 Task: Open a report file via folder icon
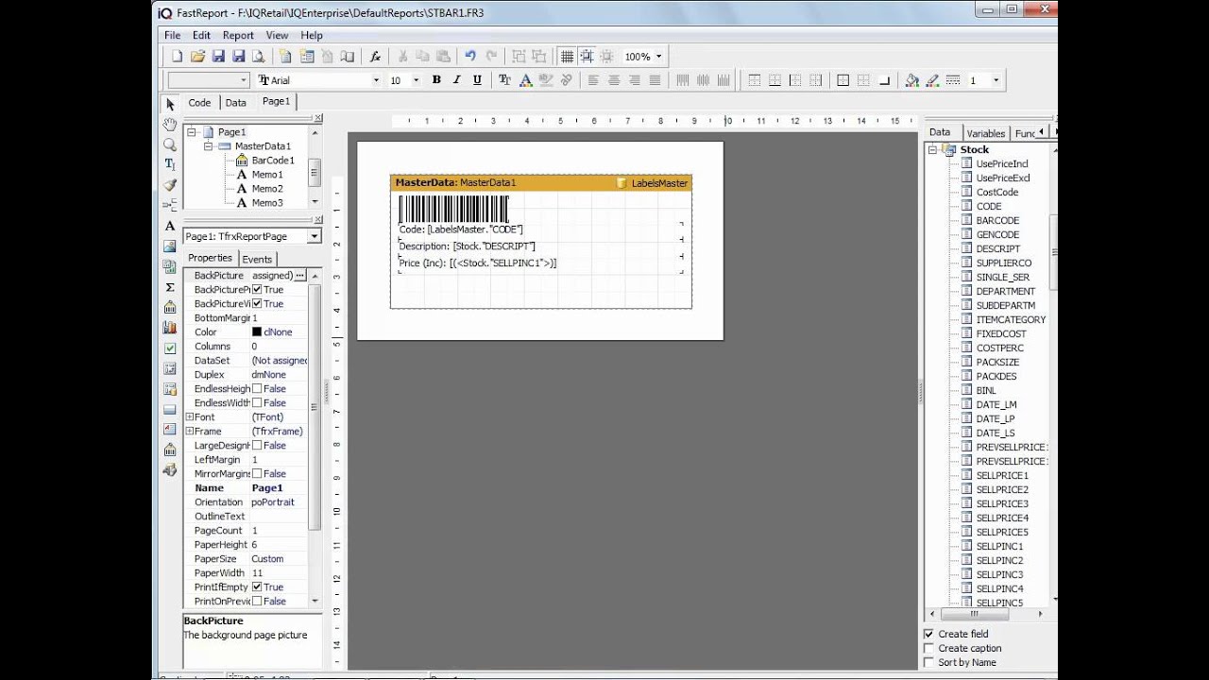pyautogui.click(x=197, y=57)
